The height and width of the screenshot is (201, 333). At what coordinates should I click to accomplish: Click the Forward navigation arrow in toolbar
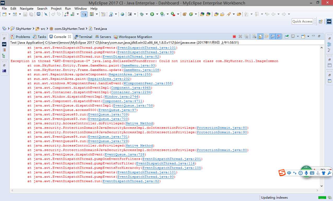coord(284,14)
